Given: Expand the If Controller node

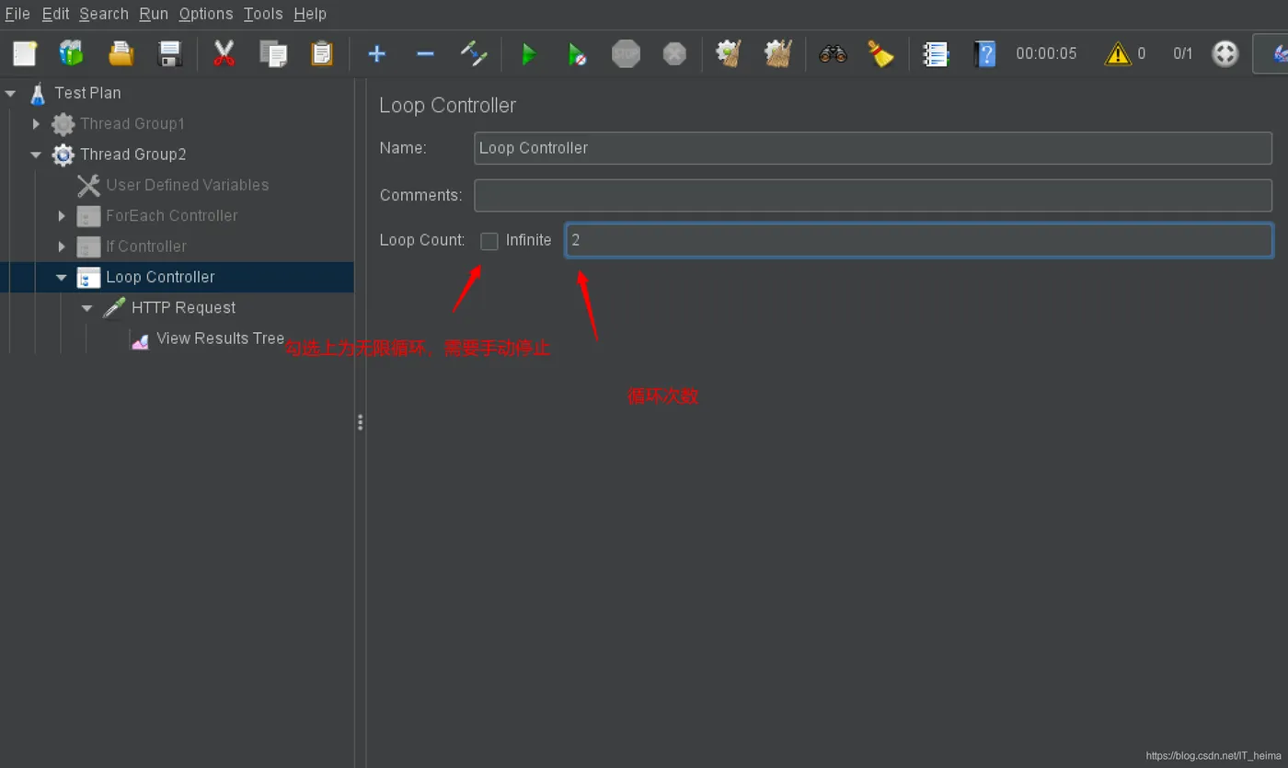Looking at the screenshot, I should tap(63, 246).
